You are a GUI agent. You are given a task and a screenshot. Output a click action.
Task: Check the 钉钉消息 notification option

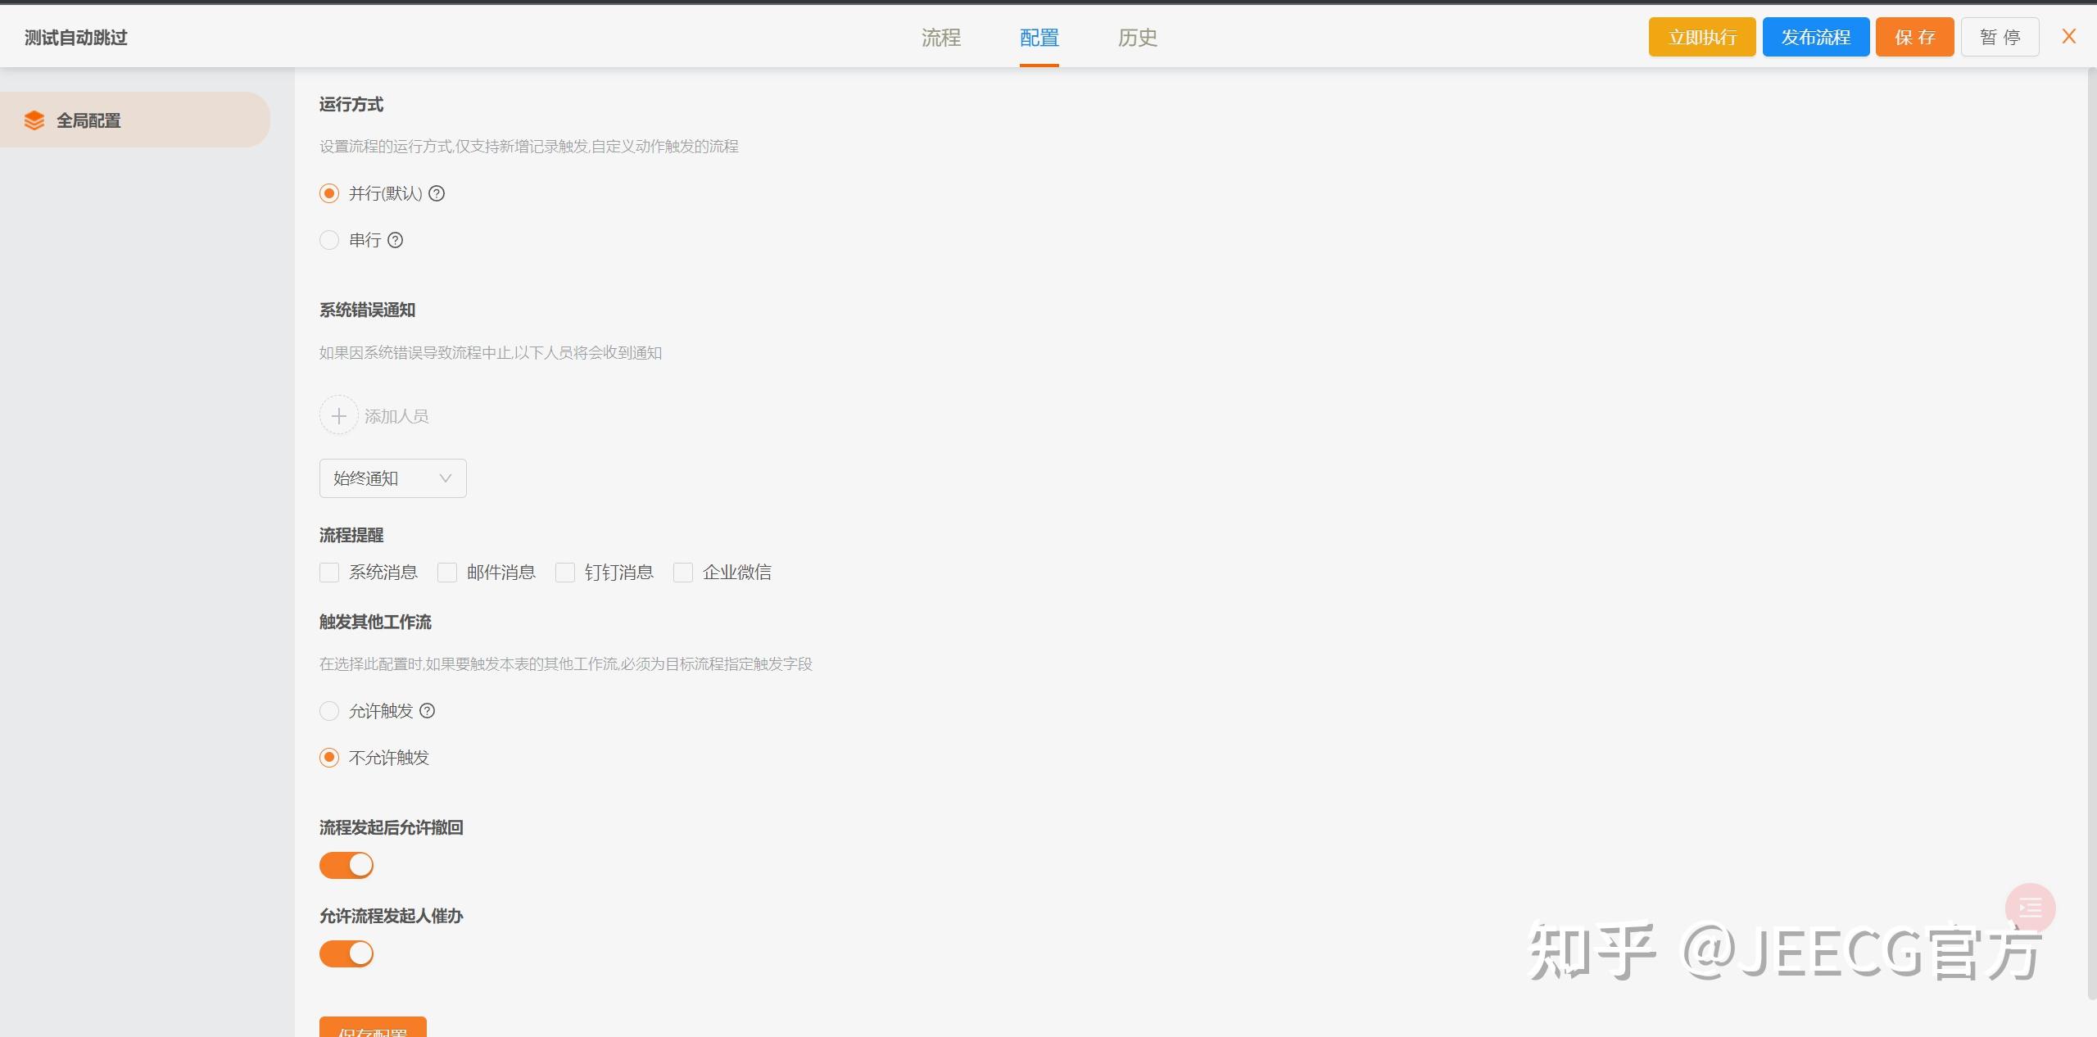tap(565, 573)
